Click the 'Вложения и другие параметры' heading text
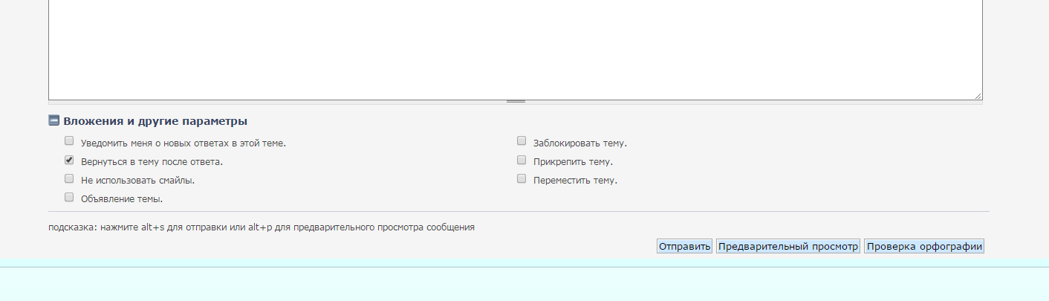This screenshot has height=301, width=1049. pos(155,121)
